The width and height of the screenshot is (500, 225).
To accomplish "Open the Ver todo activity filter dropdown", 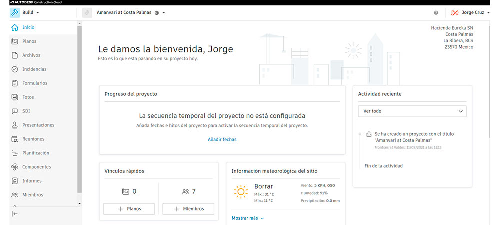I will (x=412, y=111).
